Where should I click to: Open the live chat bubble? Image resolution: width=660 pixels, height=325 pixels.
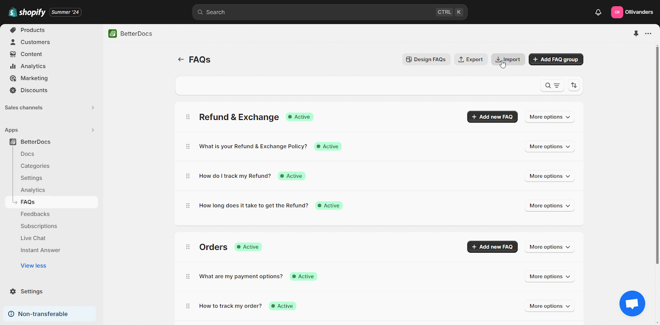pos(632,304)
